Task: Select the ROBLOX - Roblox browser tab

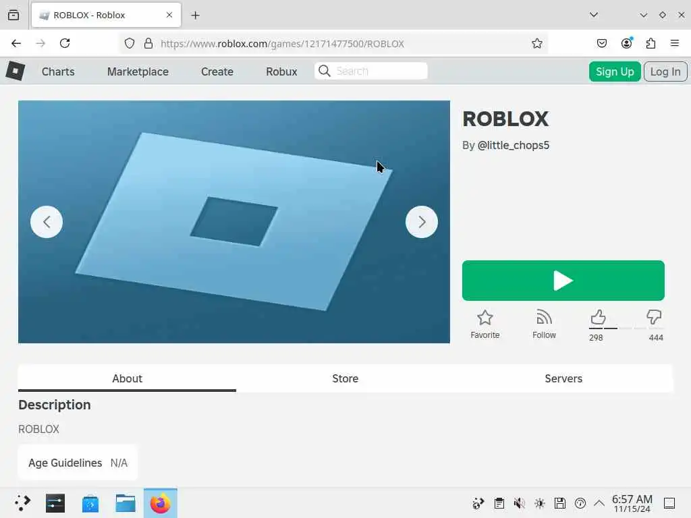Action: pos(106,15)
